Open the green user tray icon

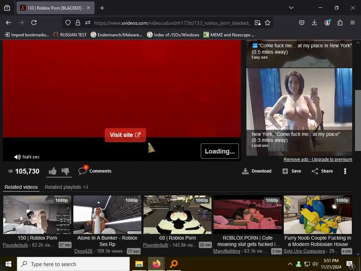coord(299,264)
